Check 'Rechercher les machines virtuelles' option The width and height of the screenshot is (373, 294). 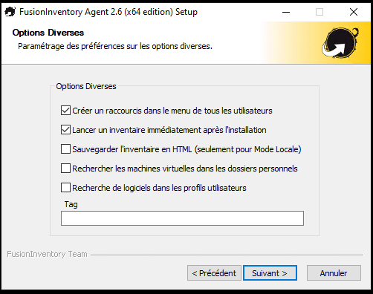65,169
